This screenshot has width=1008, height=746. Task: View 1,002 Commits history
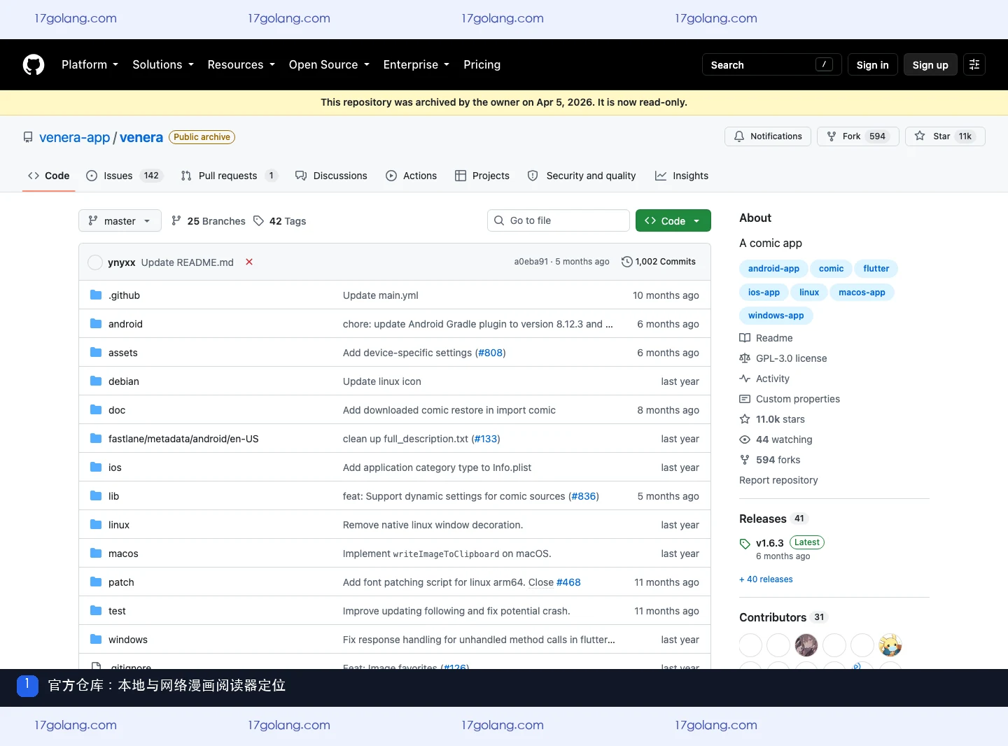[659, 262]
